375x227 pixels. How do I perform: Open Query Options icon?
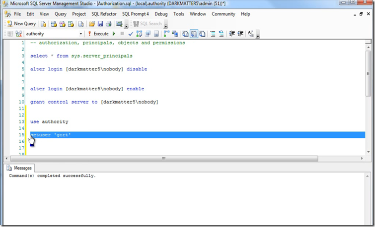point(148,34)
